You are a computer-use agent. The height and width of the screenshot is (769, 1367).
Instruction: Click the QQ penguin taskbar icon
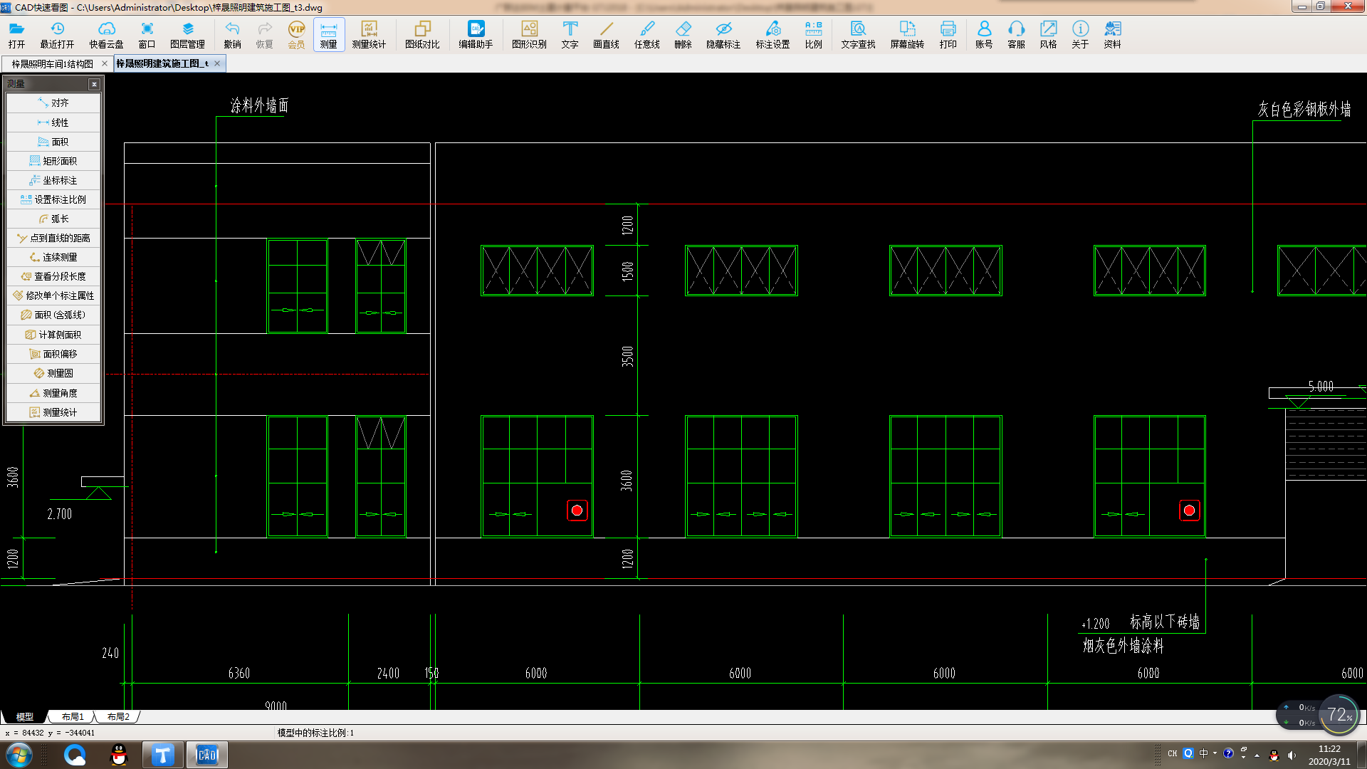click(119, 755)
